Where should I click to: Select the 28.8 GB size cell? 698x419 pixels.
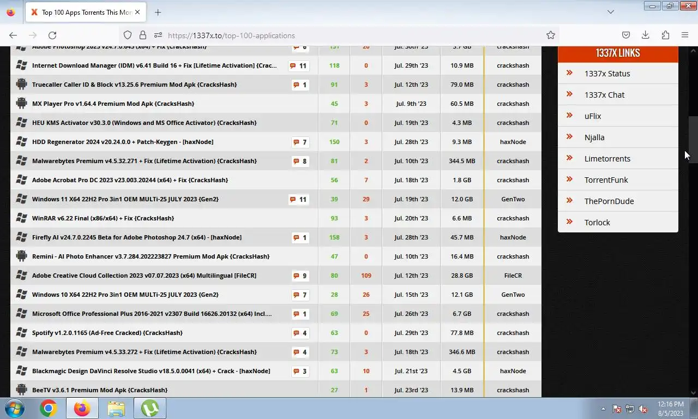coord(462,276)
